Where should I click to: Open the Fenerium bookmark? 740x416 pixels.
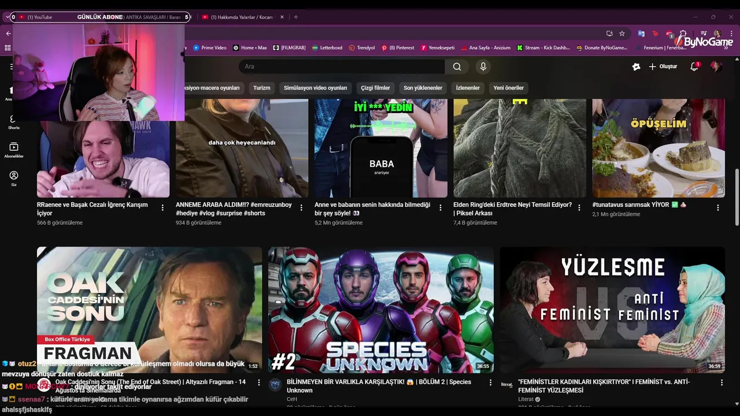click(660, 48)
